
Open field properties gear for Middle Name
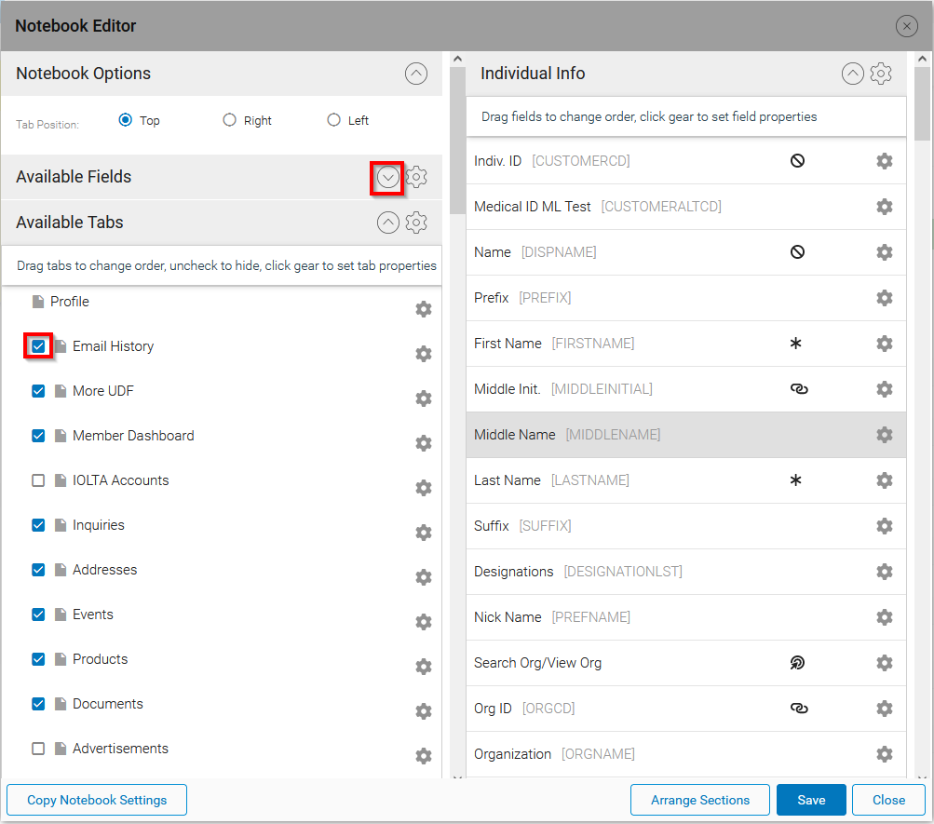click(885, 435)
